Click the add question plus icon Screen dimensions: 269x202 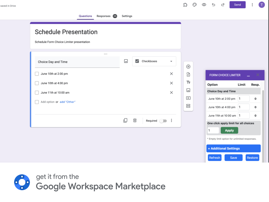click(x=188, y=67)
